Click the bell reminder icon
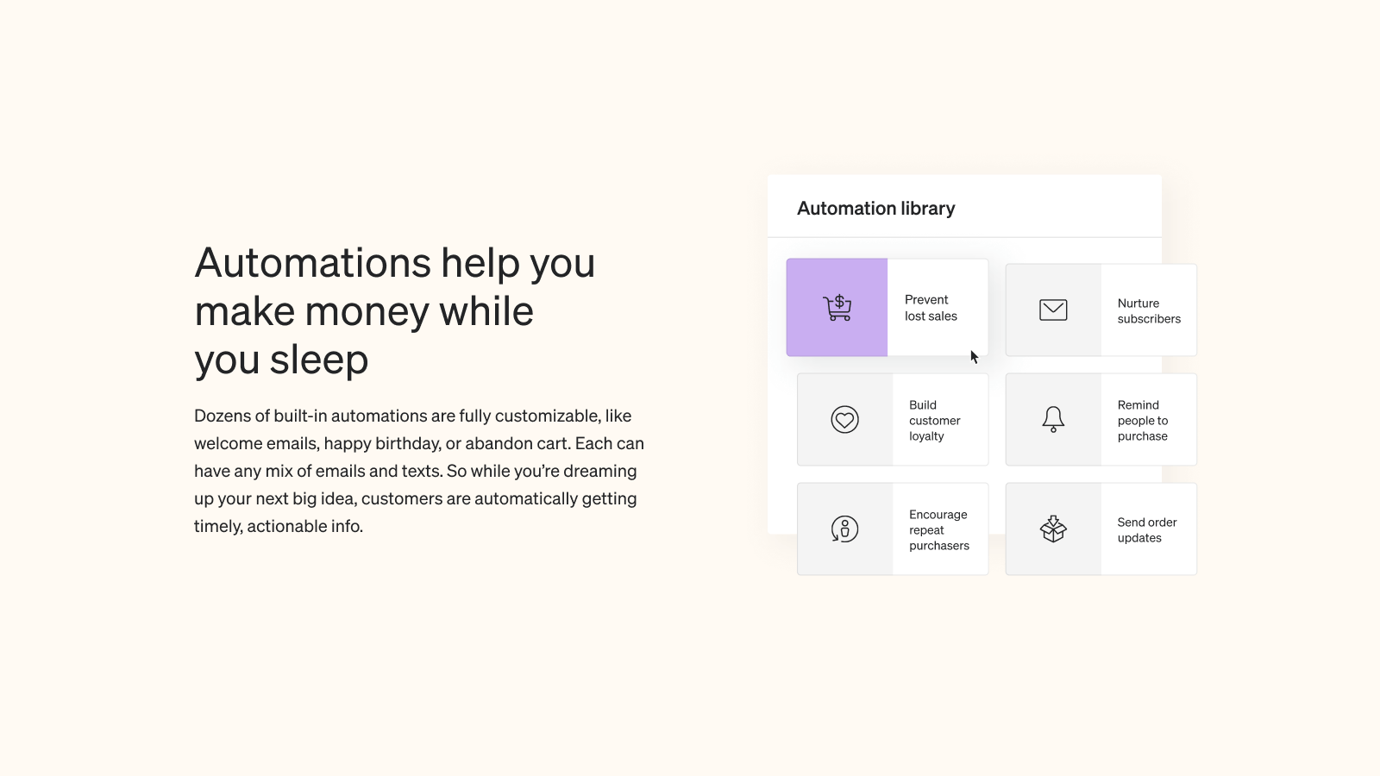1380x776 pixels. coord(1053,419)
